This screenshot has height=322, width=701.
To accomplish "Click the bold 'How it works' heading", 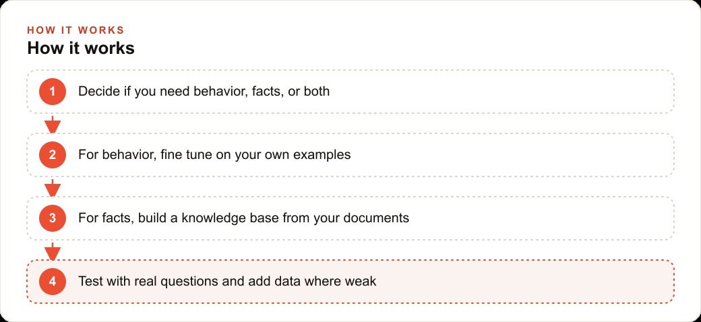I will coord(81,49).
